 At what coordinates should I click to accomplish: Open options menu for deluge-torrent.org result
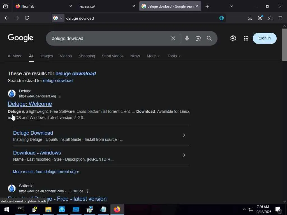click(x=60, y=96)
